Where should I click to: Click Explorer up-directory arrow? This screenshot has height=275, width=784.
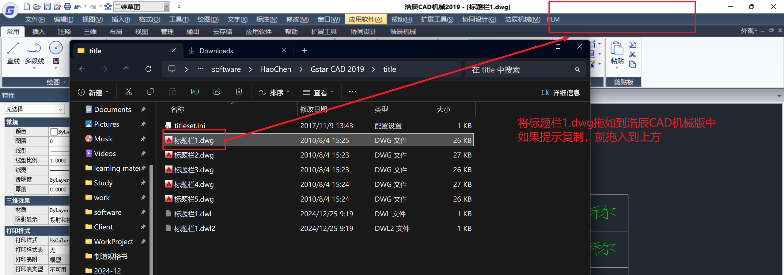tap(126, 69)
